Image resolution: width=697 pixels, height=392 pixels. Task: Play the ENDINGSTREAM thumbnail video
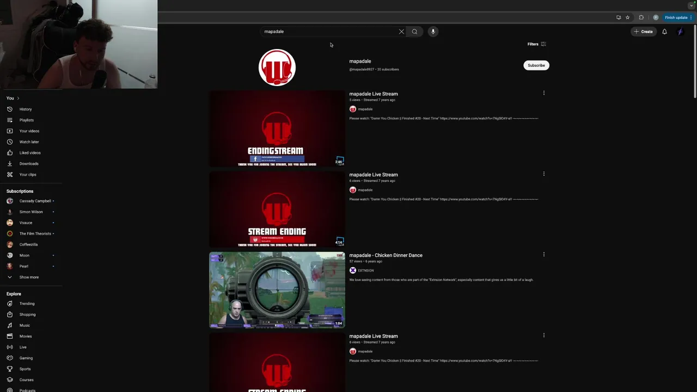point(277,128)
